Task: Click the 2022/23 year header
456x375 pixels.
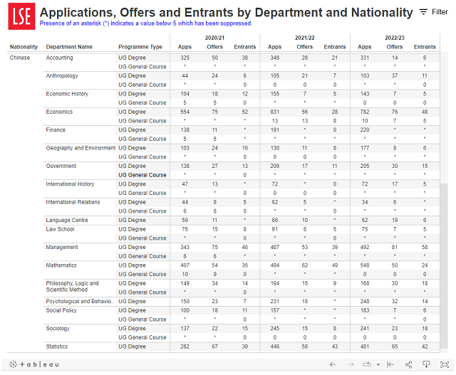Action: click(x=395, y=38)
